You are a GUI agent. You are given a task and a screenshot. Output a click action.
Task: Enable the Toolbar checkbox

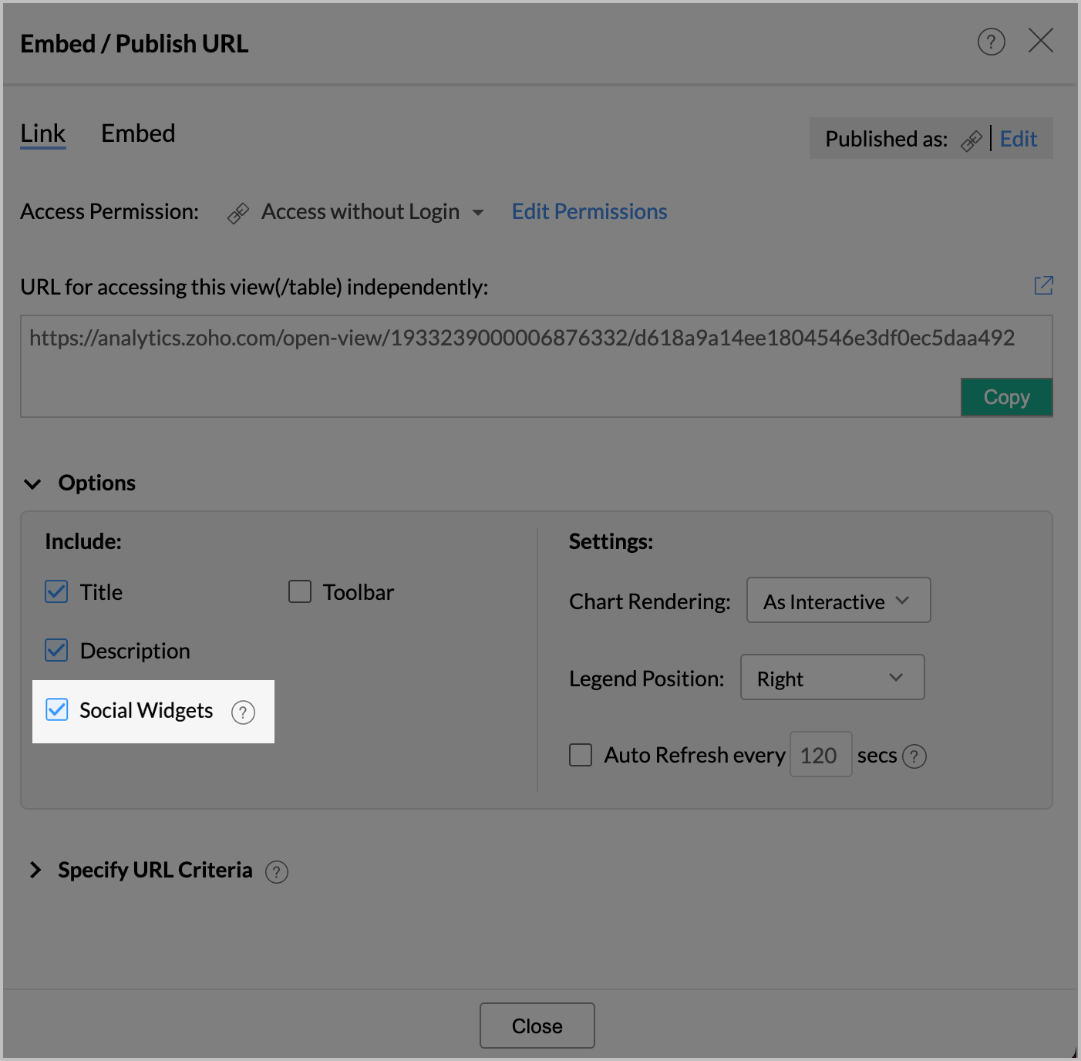[x=300, y=591]
